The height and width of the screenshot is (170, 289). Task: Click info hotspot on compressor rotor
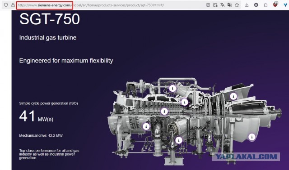point(164,111)
